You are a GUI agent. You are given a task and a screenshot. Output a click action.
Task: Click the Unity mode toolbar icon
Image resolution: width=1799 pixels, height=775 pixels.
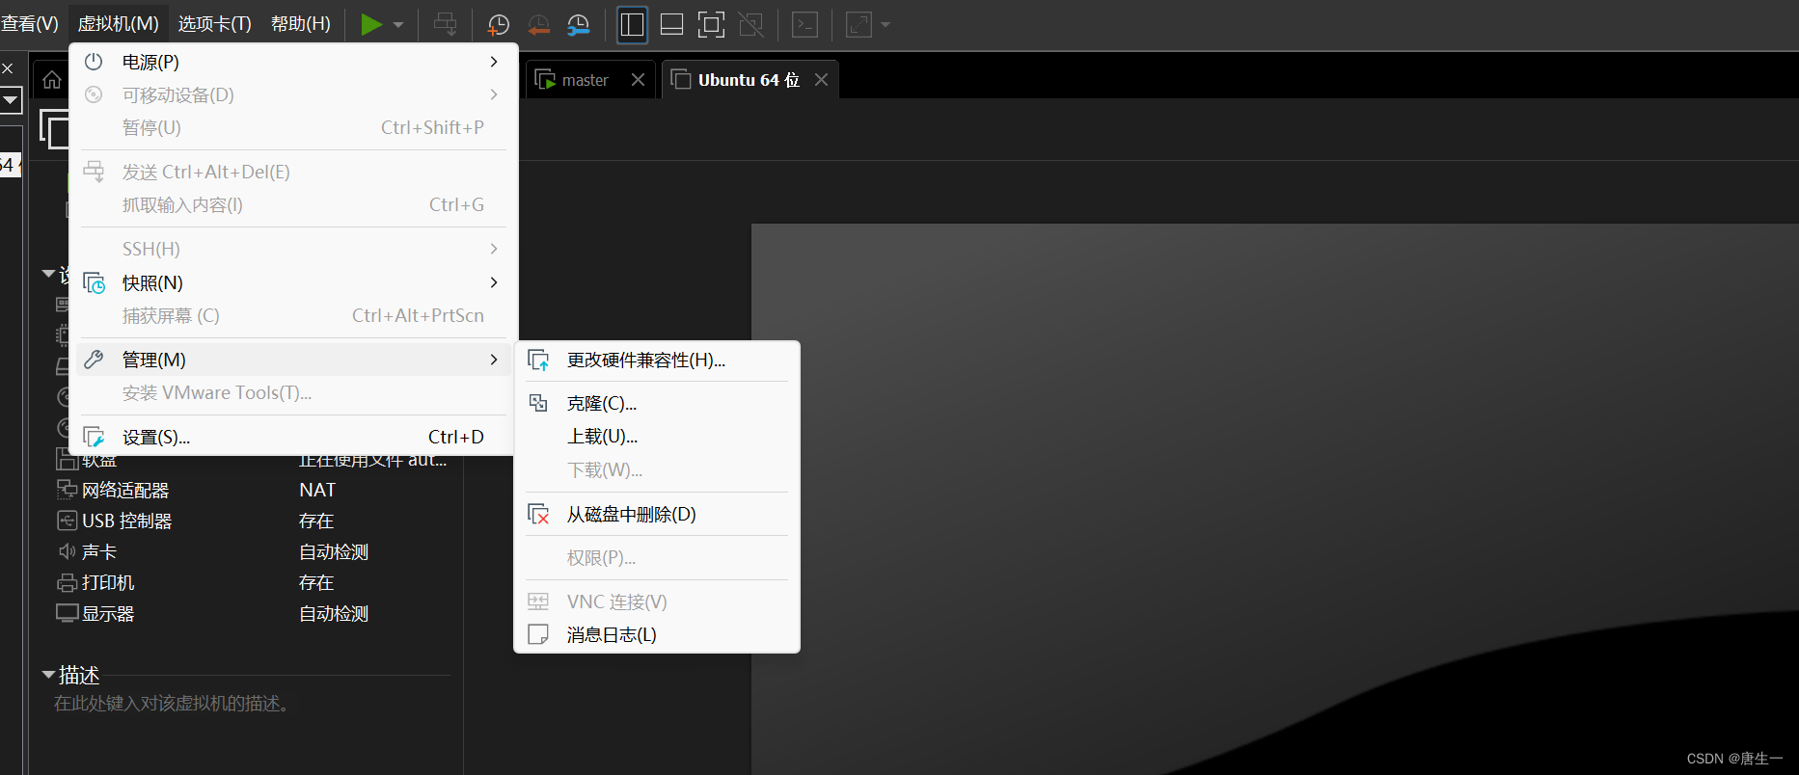click(750, 24)
